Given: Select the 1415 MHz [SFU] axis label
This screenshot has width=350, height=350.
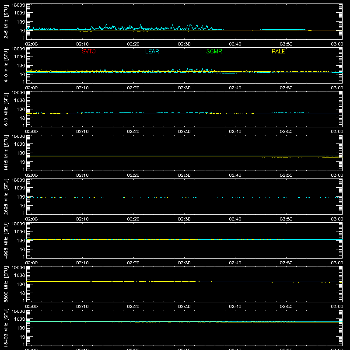Looking at the screenshot, I should click(6, 153).
